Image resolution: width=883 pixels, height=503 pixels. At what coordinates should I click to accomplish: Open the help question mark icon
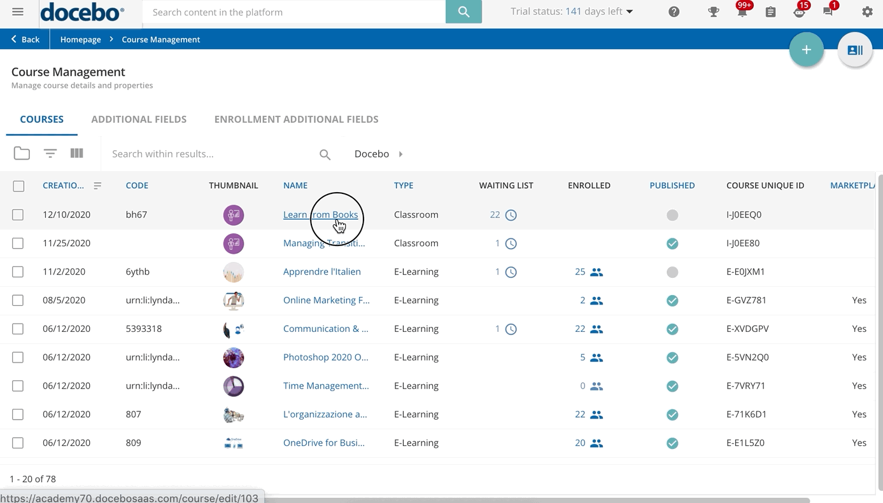tap(674, 11)
